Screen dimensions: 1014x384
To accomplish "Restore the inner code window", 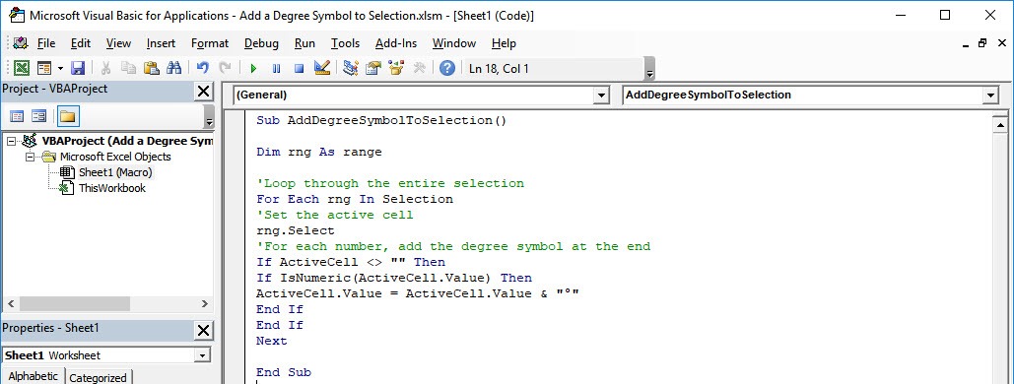I will coord(983,43).
